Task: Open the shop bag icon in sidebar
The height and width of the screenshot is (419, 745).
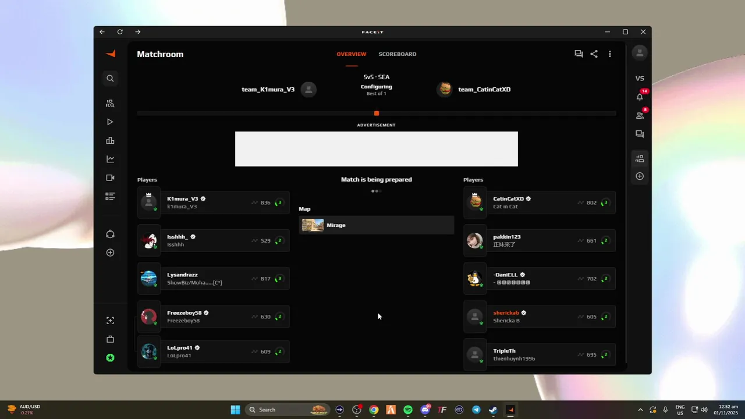Action: coord(110,339)
